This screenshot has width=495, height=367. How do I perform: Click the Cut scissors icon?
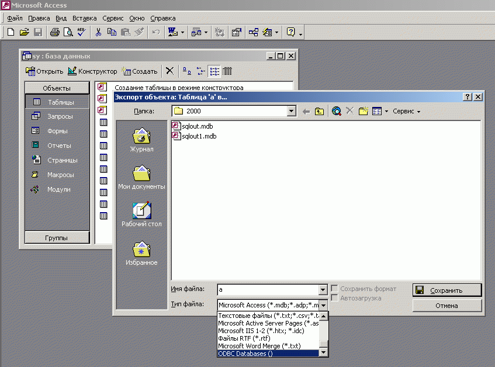click(x=98, y=32)
